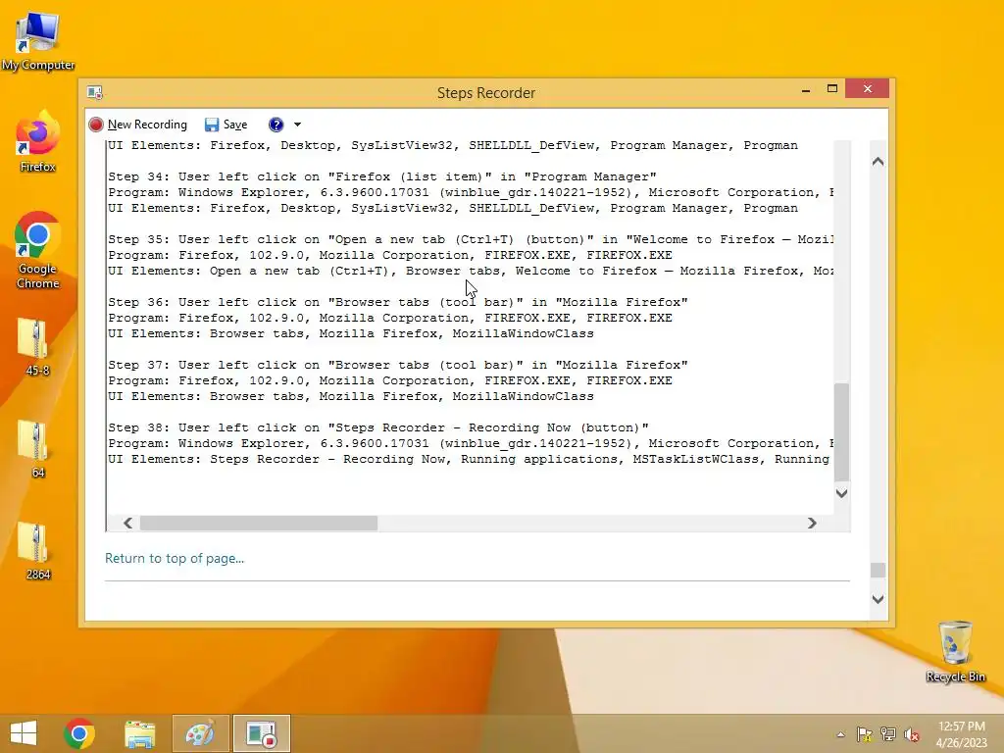Switch to Paint in the taskbar
1004x753 pixels.
(200, 733)
